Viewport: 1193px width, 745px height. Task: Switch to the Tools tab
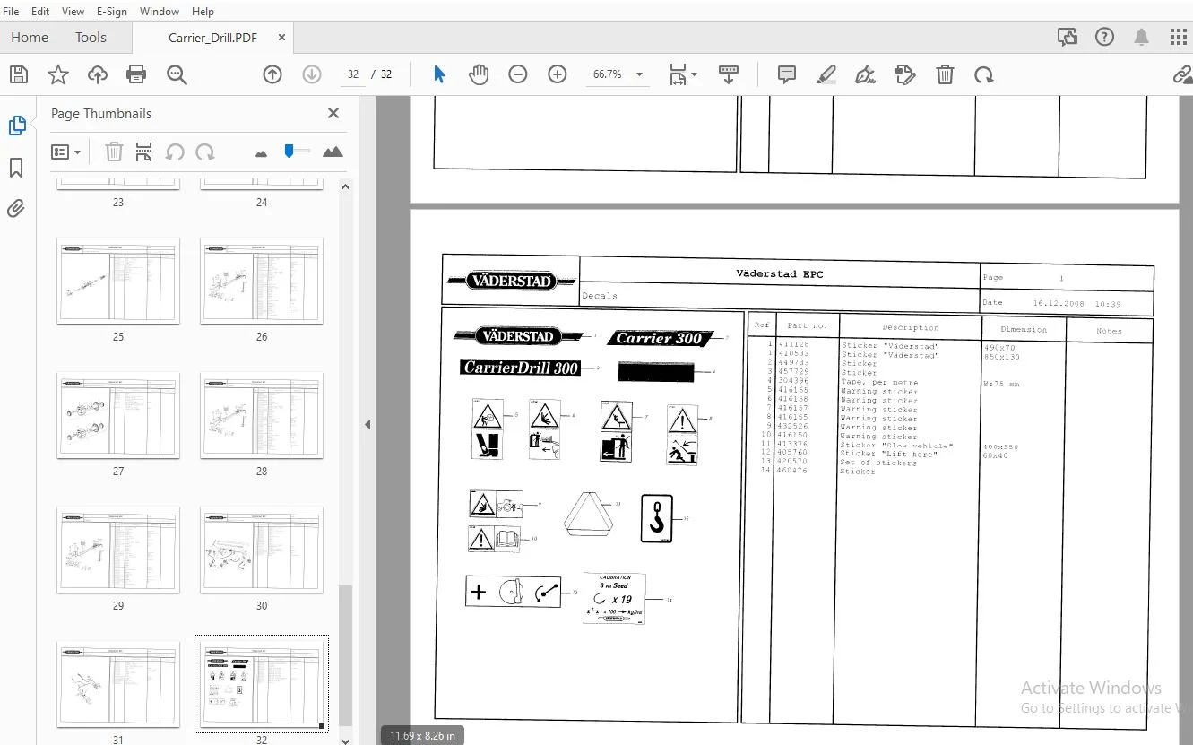tap(91, 37)
